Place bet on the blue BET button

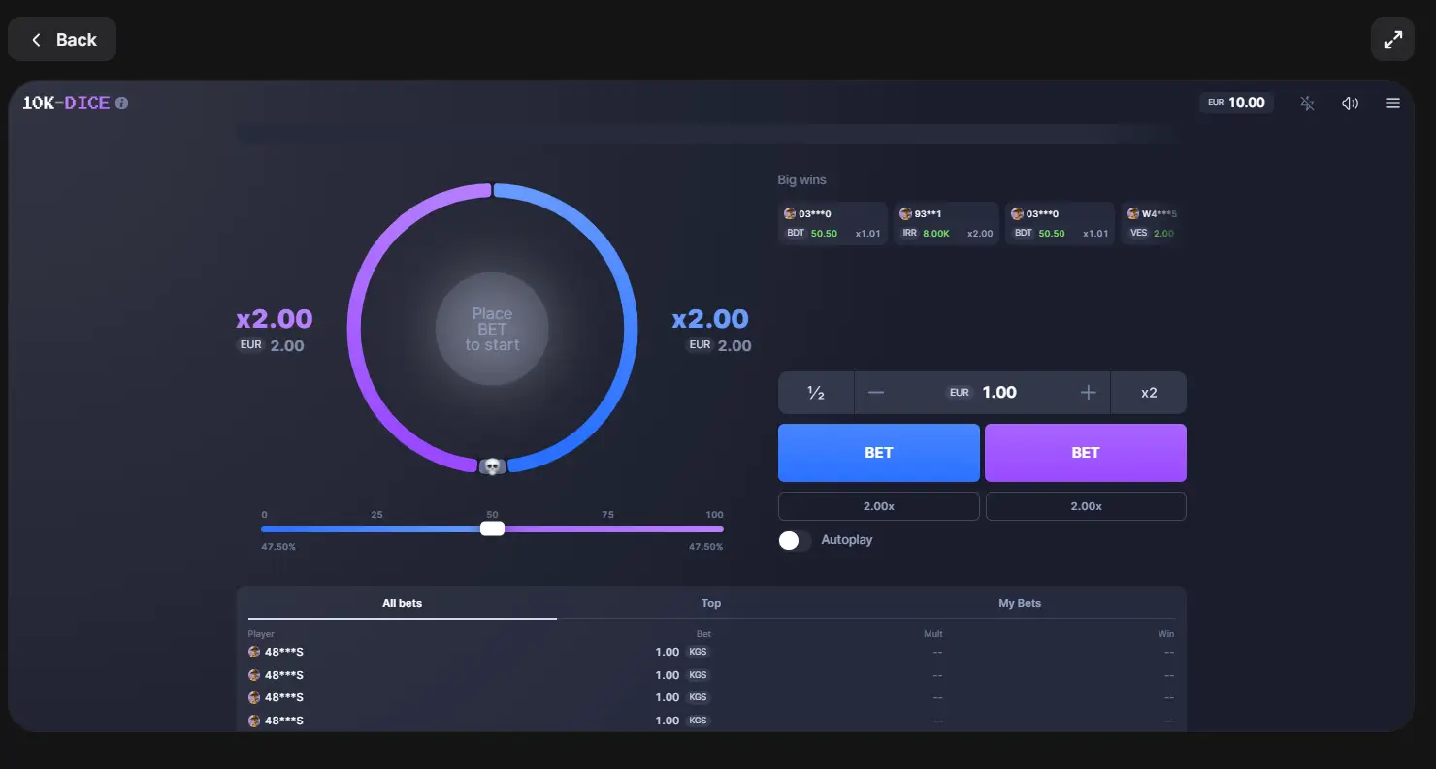[x=879, y=453]
